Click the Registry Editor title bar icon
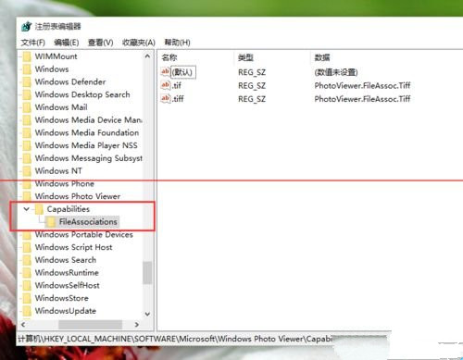This screenshot has width=463, height=360. click(x=27, y=26)
